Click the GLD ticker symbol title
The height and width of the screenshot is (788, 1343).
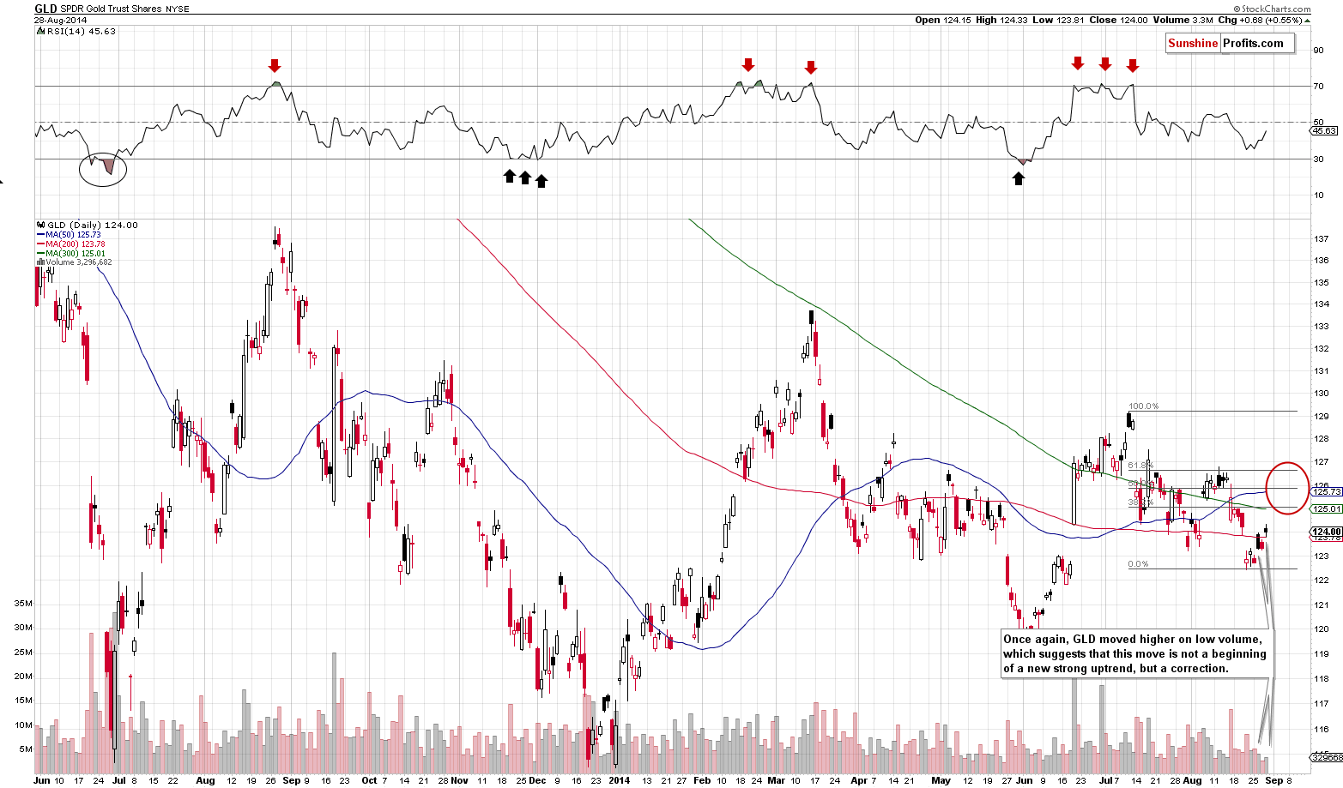click(x=45, y=9)
